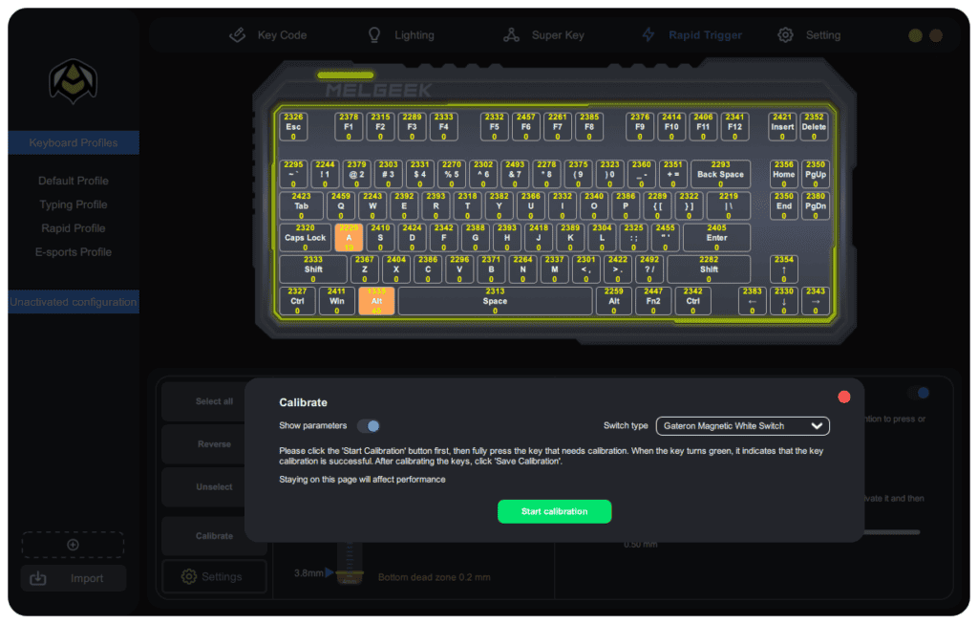This screenshot has height=624, width=978.
Task: Click the Calibrate button in left panel
Action: click(x=214, y=535)
